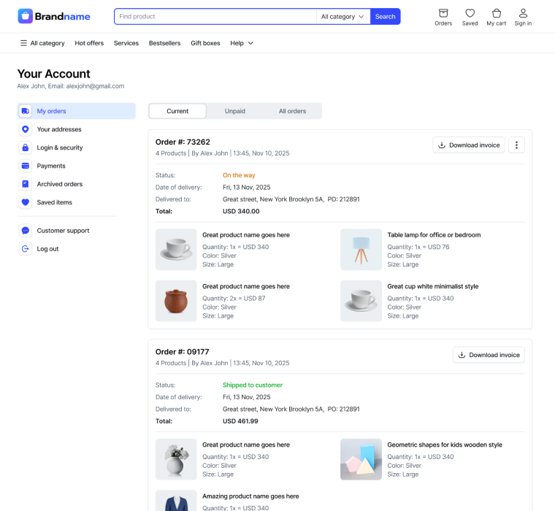555x511 pixels.
Task: Click 'Order #: 09177' heading
Action: tap(183, 352)
